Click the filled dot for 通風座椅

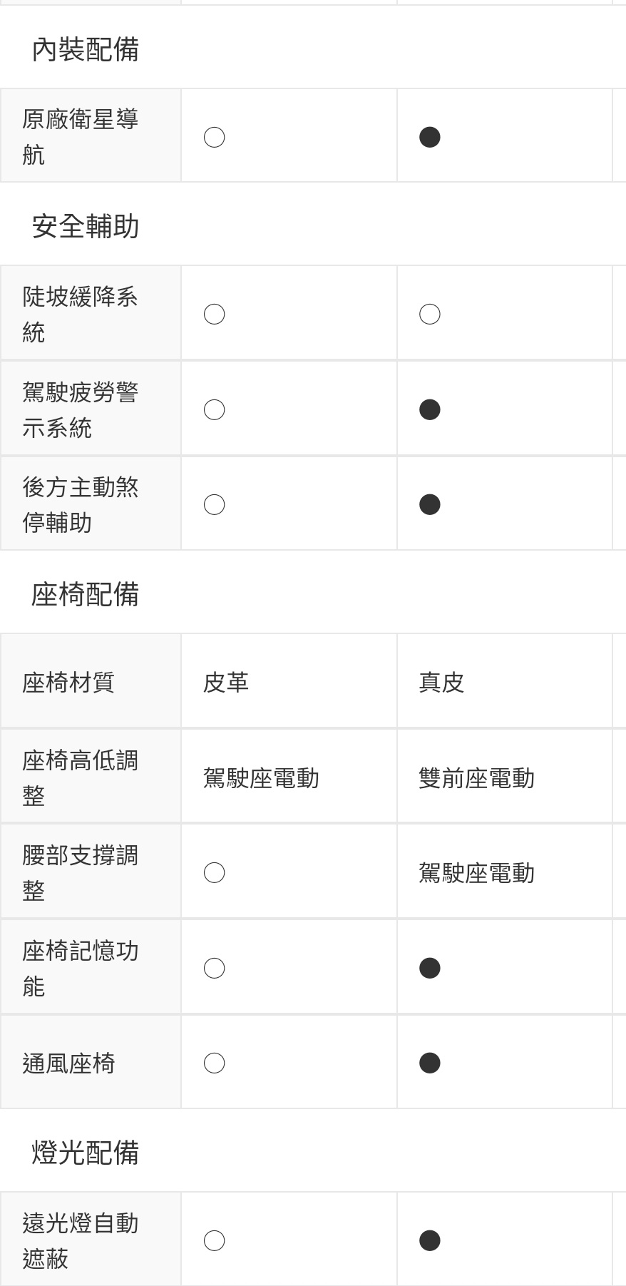pos(429,1063)
